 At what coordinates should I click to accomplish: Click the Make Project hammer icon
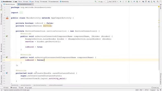click(96, 2)
